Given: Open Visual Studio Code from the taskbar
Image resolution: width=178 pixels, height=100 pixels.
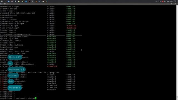Looking at the screenshot, I should (x=26, y=1).
